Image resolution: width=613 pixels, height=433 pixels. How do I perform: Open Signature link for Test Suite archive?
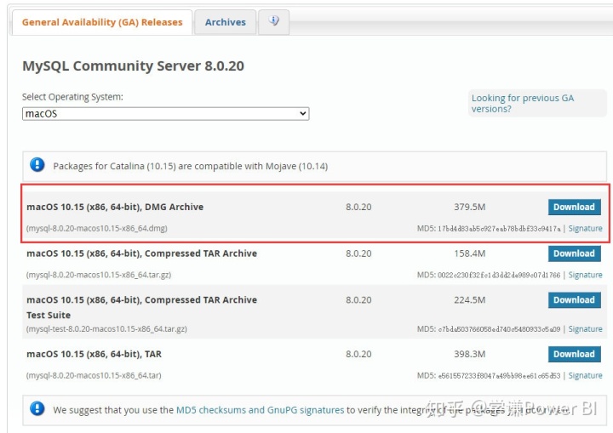[585, 328]
